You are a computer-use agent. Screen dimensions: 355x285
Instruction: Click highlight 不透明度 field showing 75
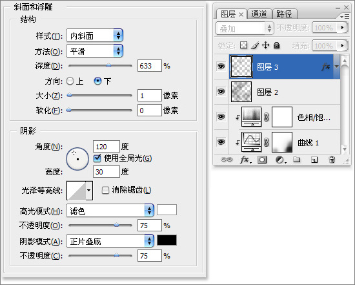coord(150,226)
